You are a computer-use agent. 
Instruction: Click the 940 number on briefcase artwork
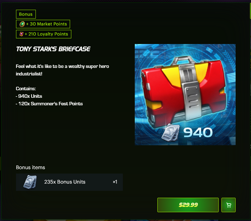[198, 133]
